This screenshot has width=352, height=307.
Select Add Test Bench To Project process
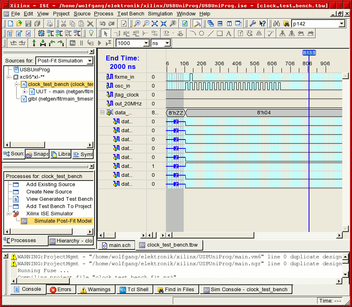(x=59, y=206)
